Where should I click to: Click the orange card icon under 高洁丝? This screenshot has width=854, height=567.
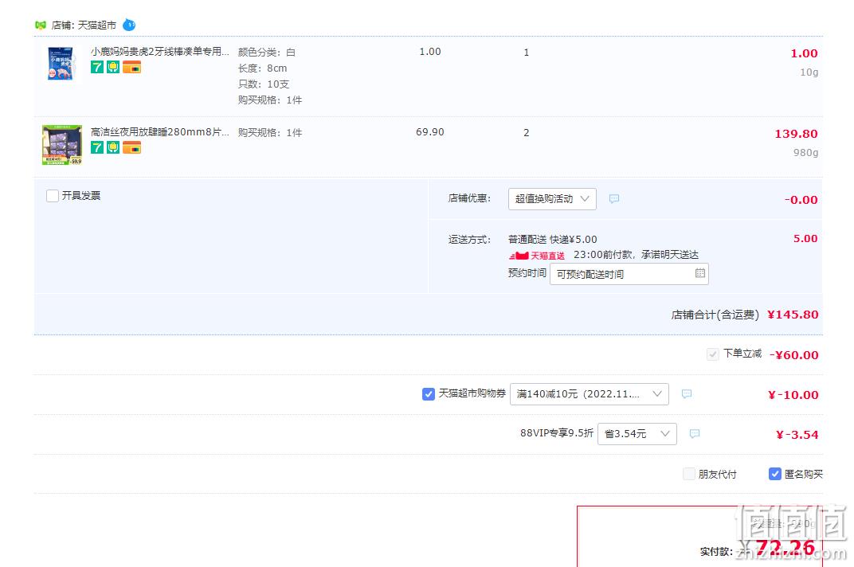click(x=131, y=147)
